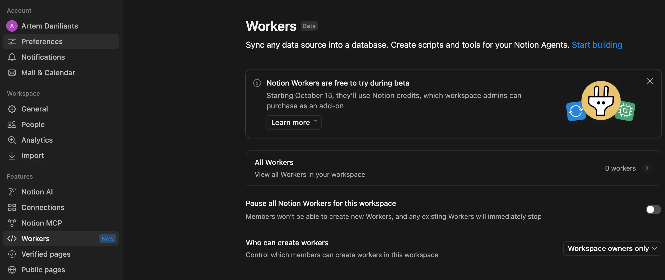Viewport: 665px width, 280px height.
Task: Click the Preferences sliders icon
Action: click(x=12, y=41)
